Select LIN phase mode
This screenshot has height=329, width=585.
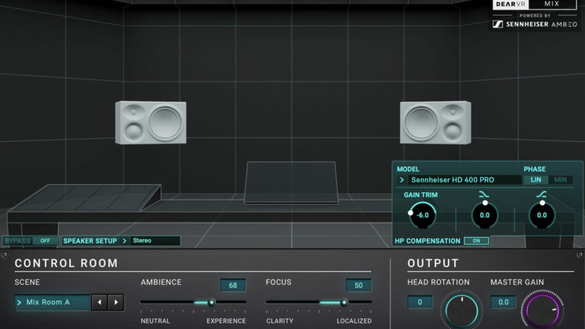tap(535, 180)
